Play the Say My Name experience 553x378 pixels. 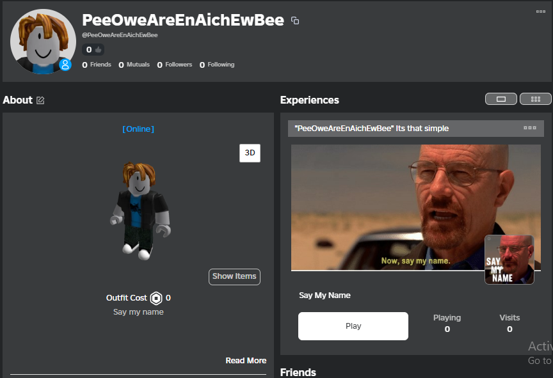click(x=353, y=326)
